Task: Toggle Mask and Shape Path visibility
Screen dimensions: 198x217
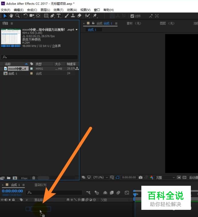Action: (118, 177)
